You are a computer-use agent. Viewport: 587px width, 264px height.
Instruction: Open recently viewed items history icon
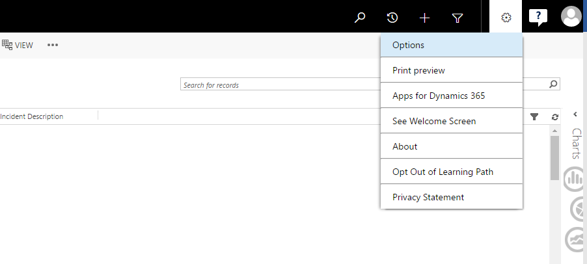(392, 18)
